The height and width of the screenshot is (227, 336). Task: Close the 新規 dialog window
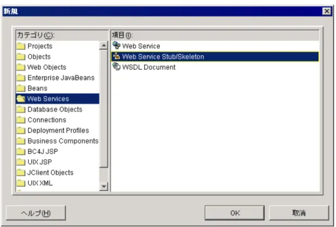click(x=327, y=11)
